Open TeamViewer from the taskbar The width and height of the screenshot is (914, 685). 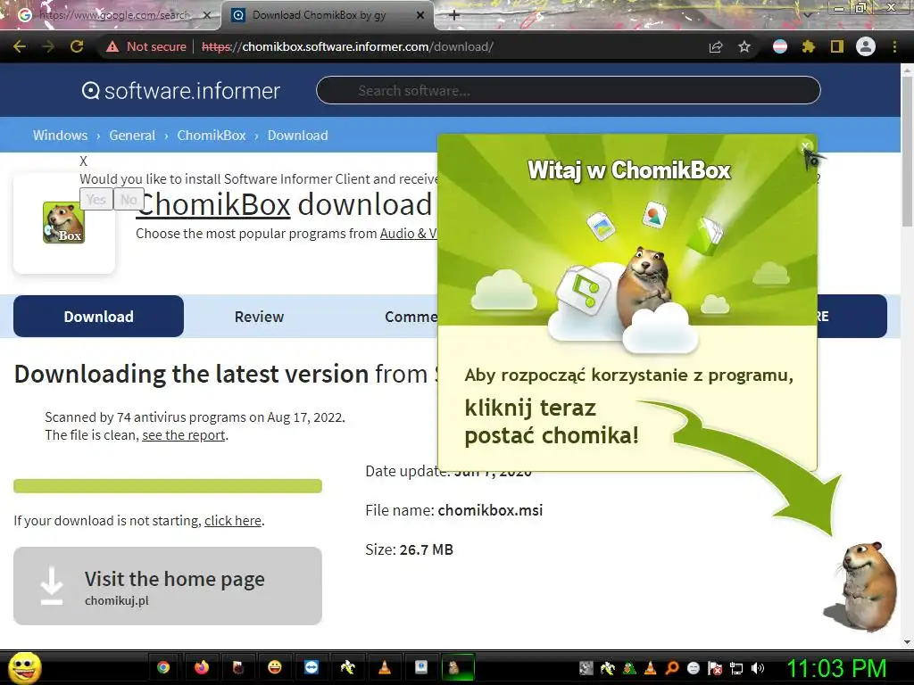312,667
